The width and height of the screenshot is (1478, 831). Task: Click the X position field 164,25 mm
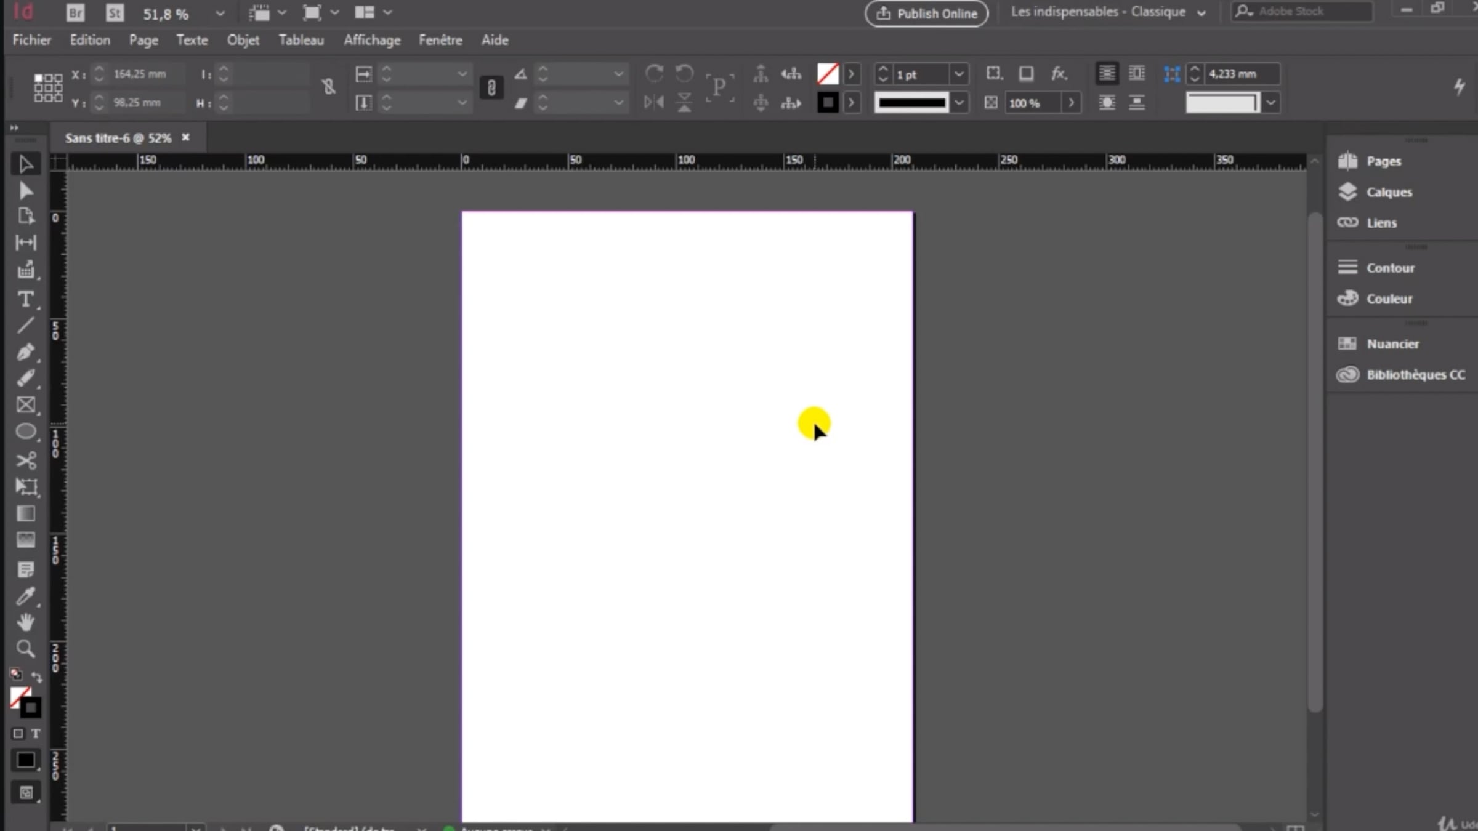click(147, 74)
